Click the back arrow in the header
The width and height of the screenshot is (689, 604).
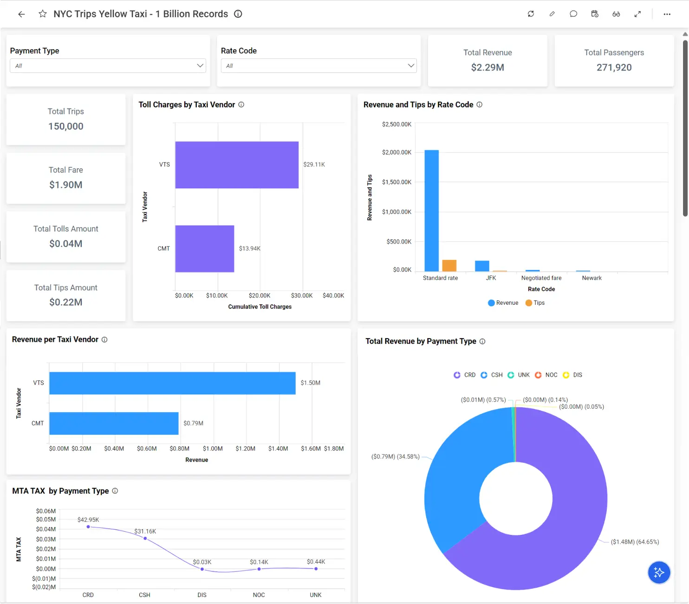coord(21,14)
